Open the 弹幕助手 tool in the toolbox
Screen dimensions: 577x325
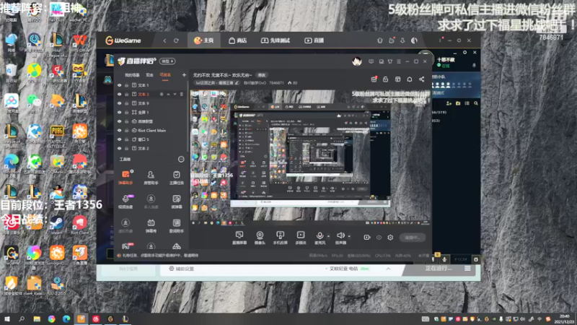(x=125, y=177)
